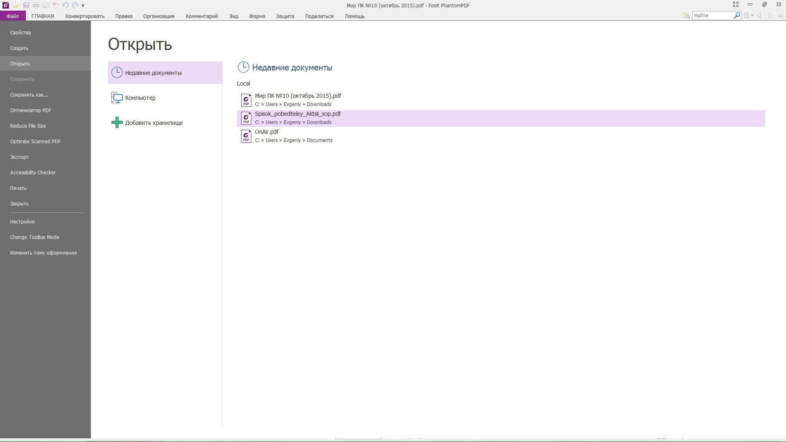This screenshot has height=442, width=786.
Task: Click the green plus icon
Action: click(117, 122)
